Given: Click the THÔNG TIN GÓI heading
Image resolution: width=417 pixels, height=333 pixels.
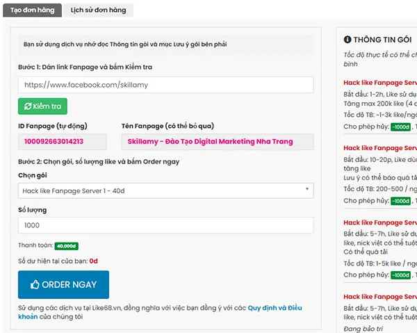Looking at the screenshot, I should [382, 40].
